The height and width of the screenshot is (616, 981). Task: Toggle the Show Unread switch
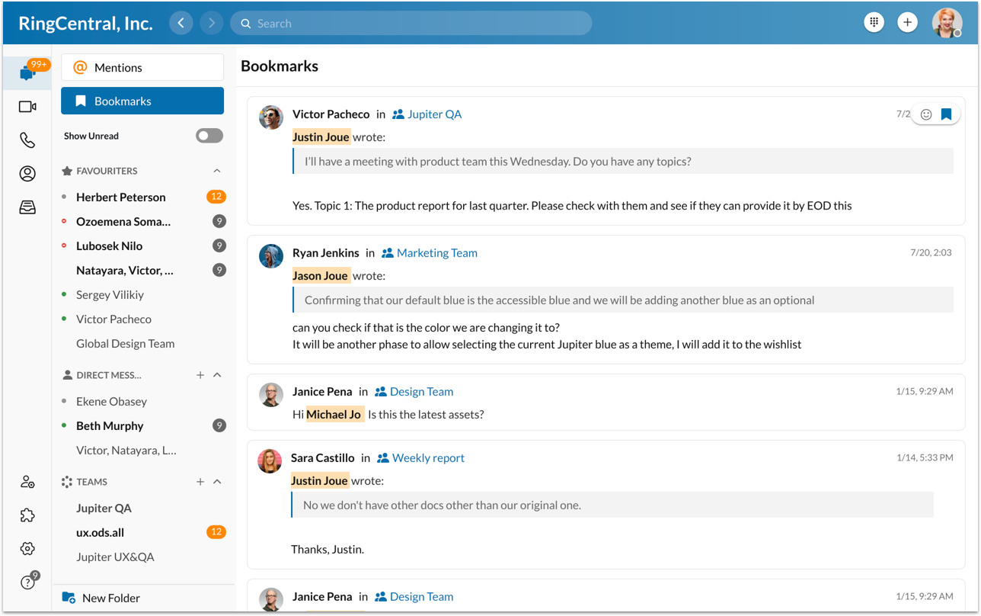pos(209,136)
